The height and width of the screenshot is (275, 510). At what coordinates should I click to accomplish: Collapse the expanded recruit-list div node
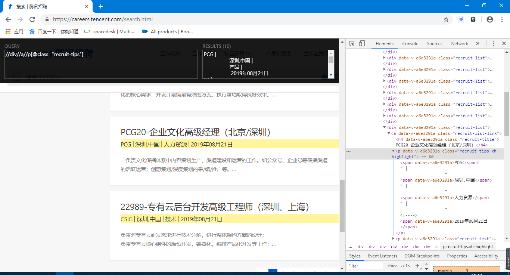[385, 128]
